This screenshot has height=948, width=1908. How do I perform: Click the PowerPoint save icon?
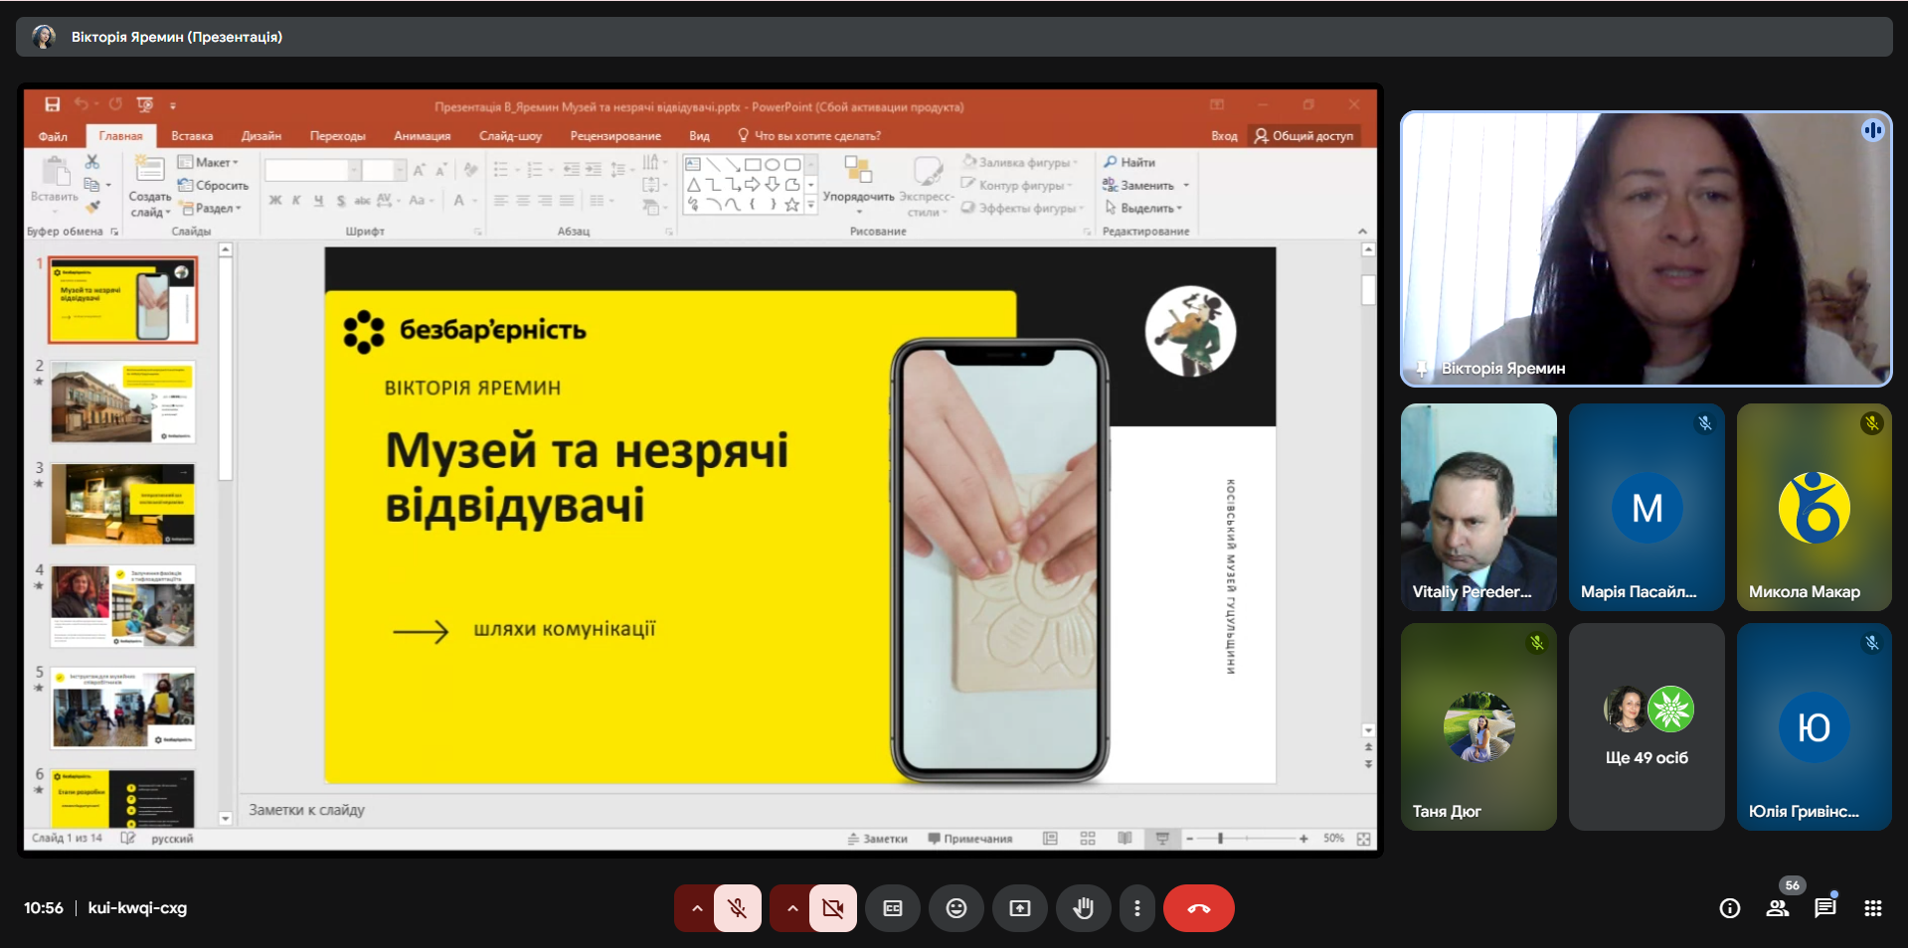(x=53, y=104)
